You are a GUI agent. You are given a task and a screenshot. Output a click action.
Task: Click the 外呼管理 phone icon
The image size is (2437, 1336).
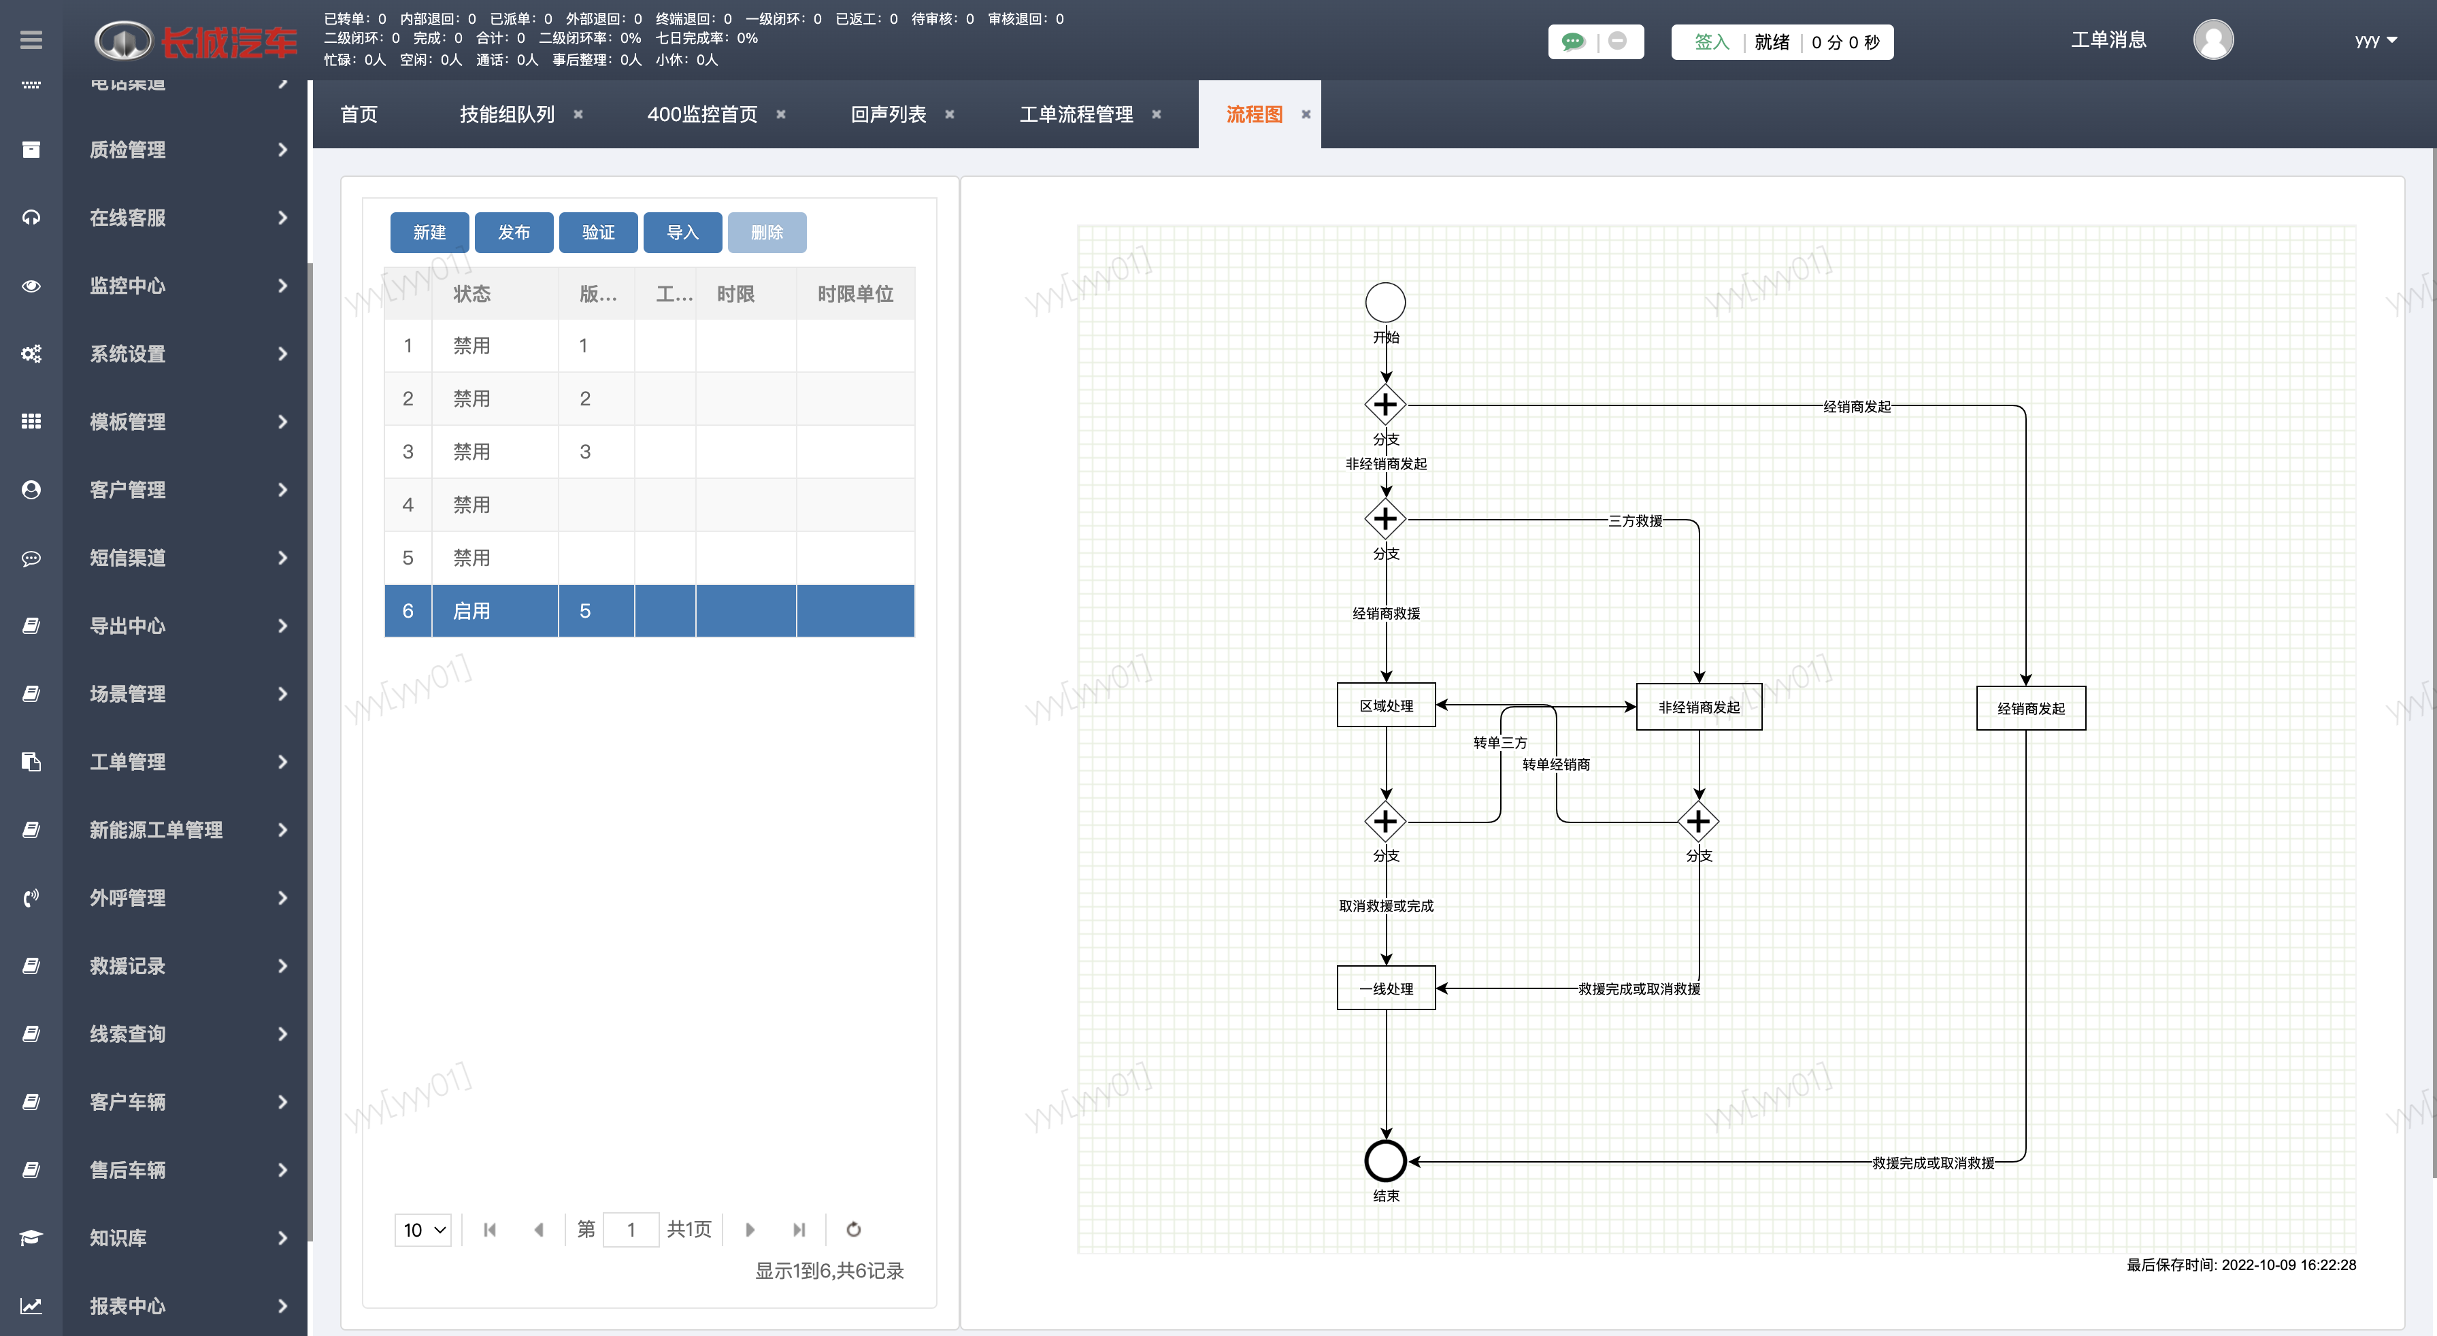click(x=31, y=898)
